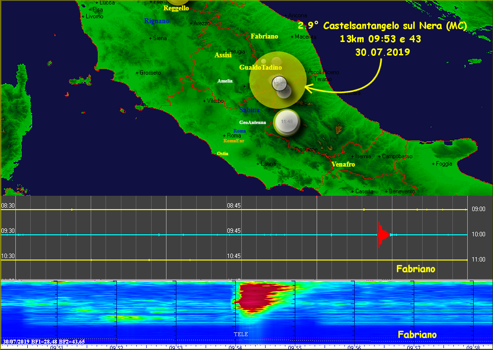
Task: Click the 09:30 trace start label
Action: [x=8, y=231]
